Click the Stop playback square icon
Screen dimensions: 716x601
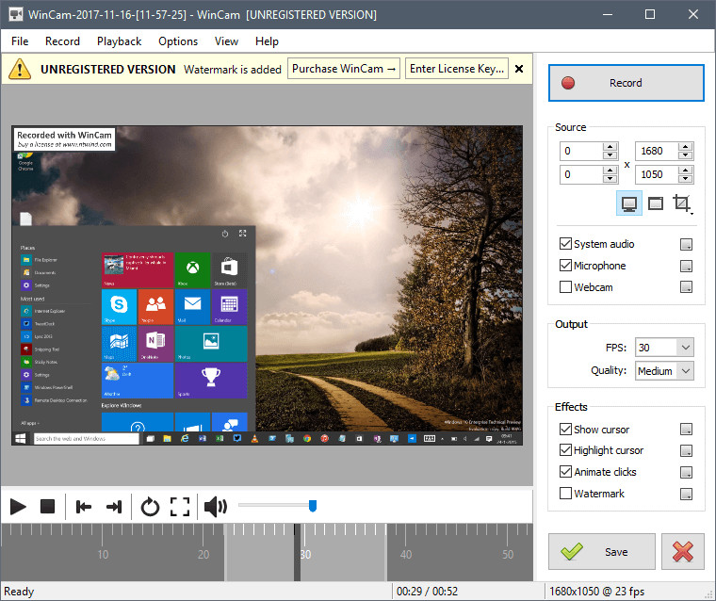tap(47, 507)
